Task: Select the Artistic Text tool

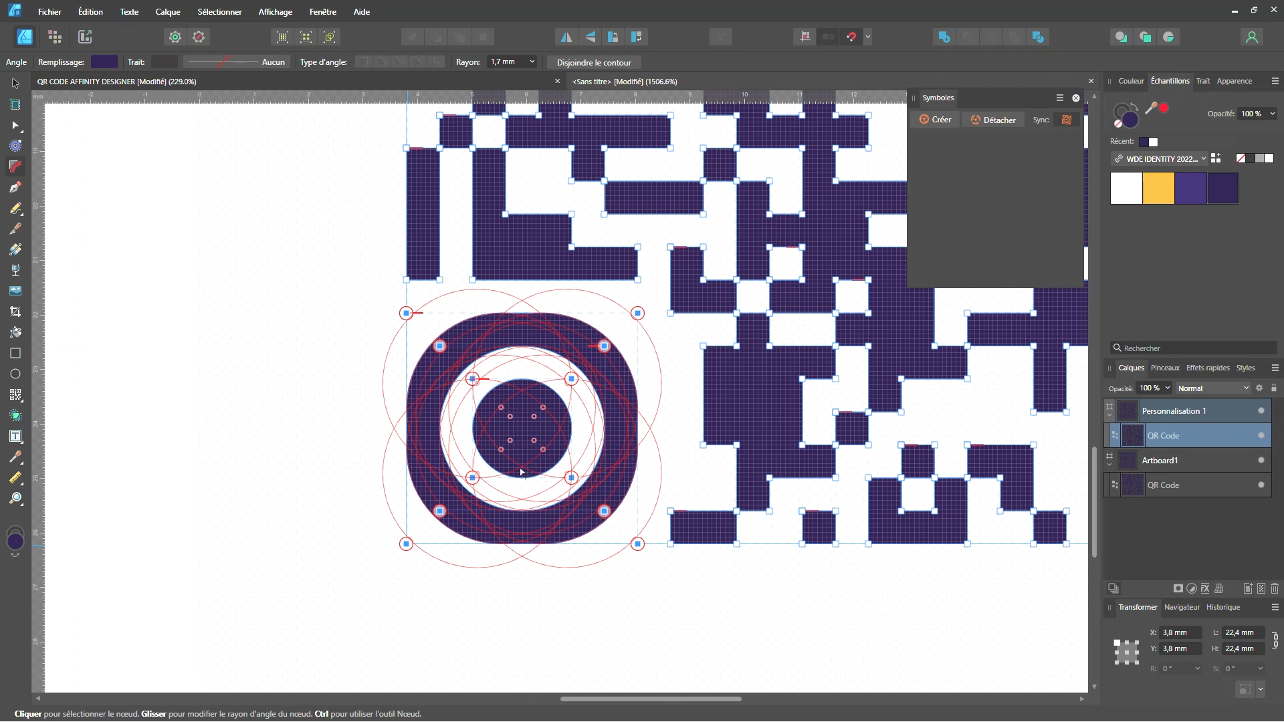Action: click(x=15, y=436)
